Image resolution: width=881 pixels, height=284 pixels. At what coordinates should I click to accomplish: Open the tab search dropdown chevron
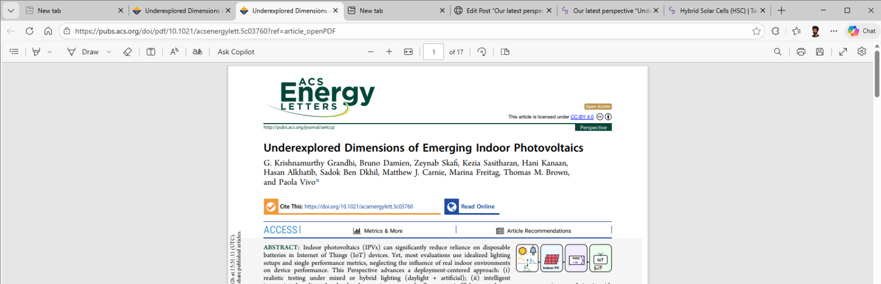coord(10,10)
